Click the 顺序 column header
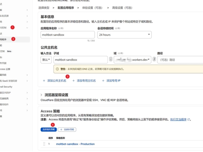The width and height of the screenshot is (203, 152). click(x=50, y=138)
